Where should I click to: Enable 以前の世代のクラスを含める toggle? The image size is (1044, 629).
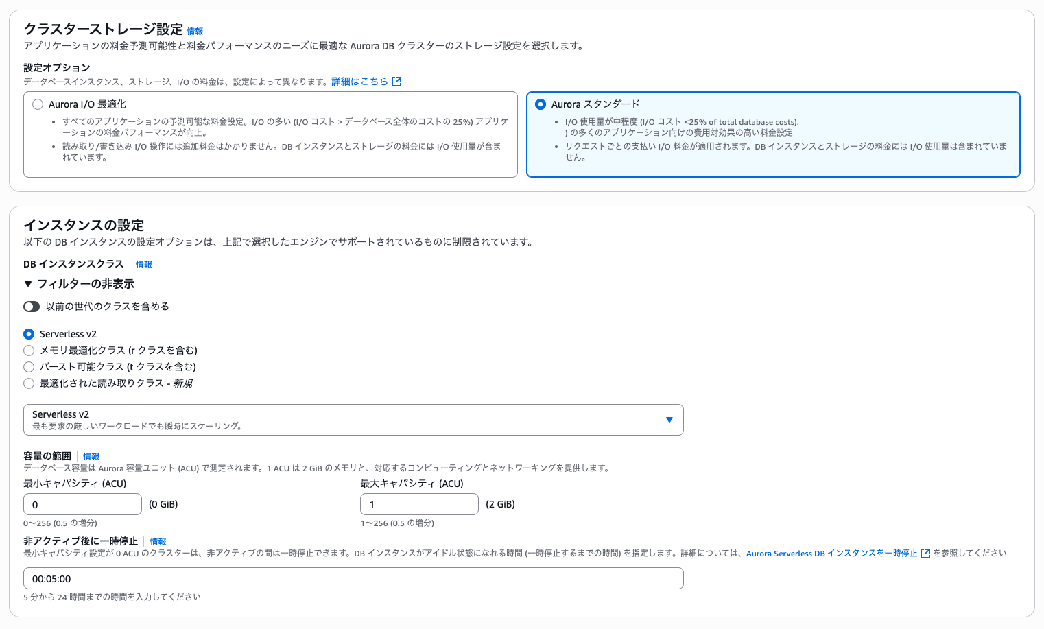(x=32, y=306)
